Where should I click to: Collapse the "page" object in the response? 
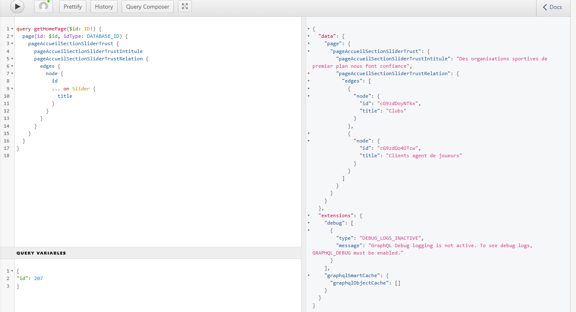[x=309, y=44]
